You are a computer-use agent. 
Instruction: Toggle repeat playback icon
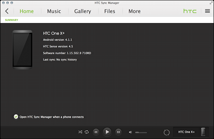(x=87, y=132)
